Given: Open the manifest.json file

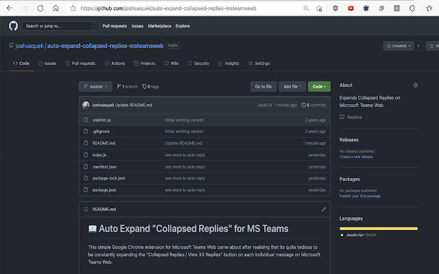Looking at the screenshot, I should tap(104, 166).
